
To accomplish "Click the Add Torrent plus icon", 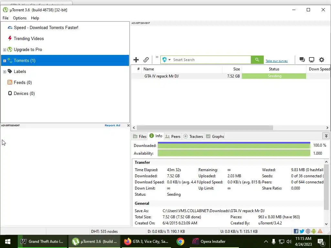I will 136,60.
